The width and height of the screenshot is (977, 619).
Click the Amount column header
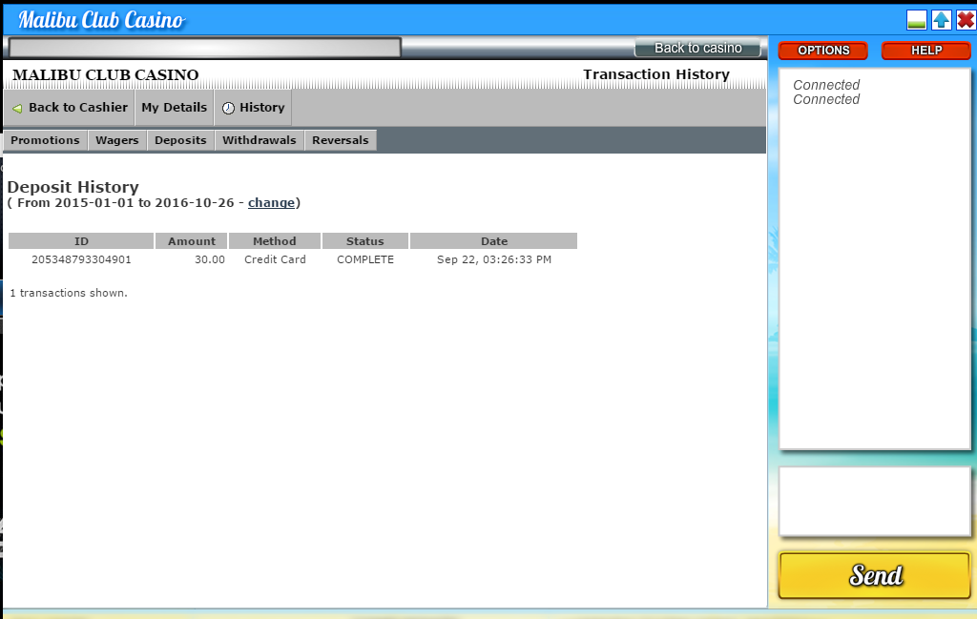[x=191, y=241]
